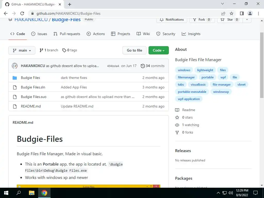Click the eye icon next to 1 watching
Image resolution: width=264 pixels, height=198 pixels.
click(177, 125)
